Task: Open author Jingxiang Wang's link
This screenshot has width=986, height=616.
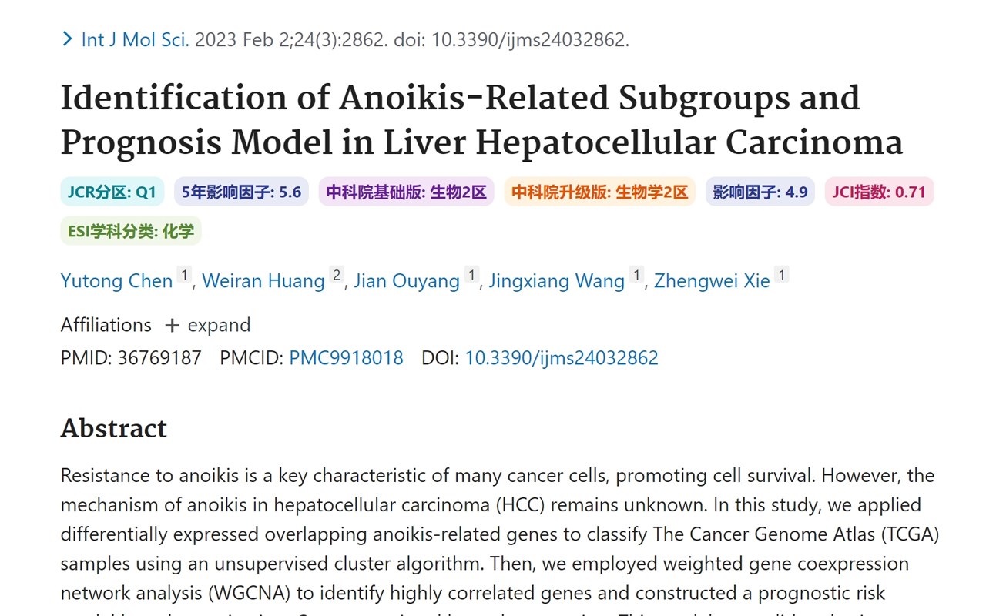Action: (x=556, y=281)
